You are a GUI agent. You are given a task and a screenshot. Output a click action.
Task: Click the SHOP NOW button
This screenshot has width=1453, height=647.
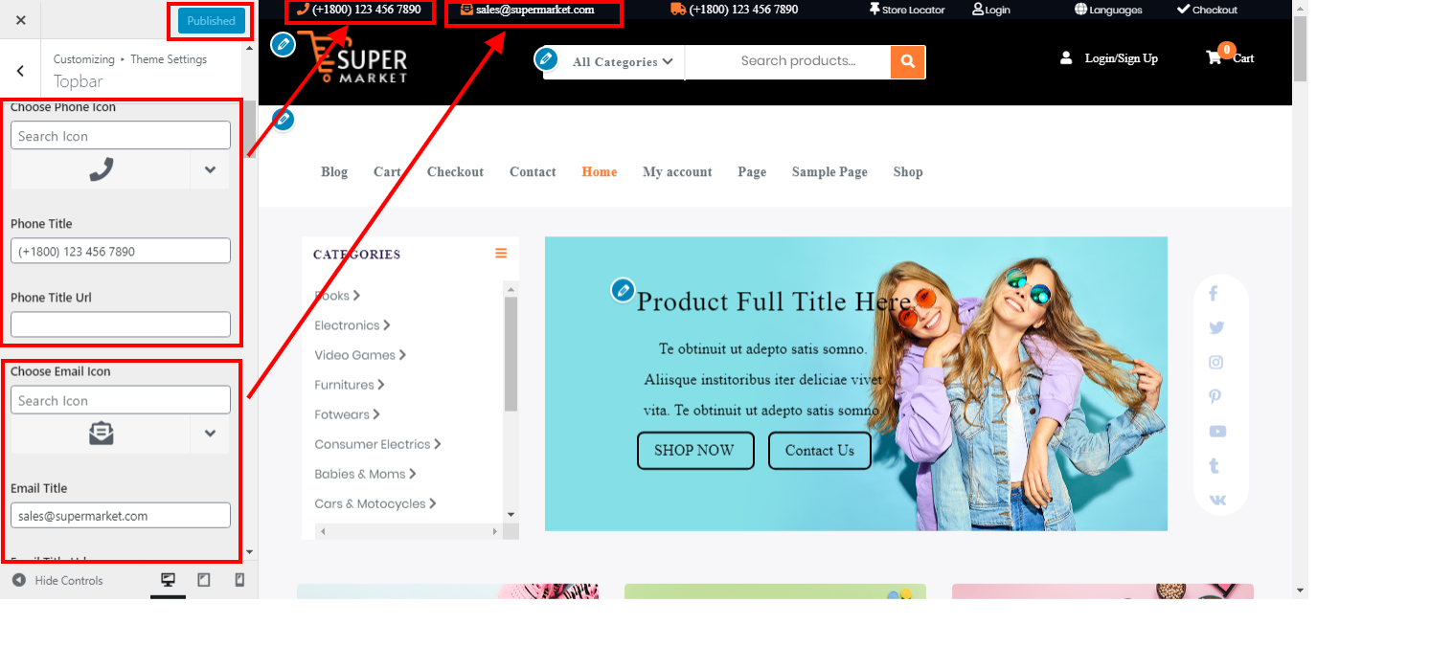tap(694, 451)
